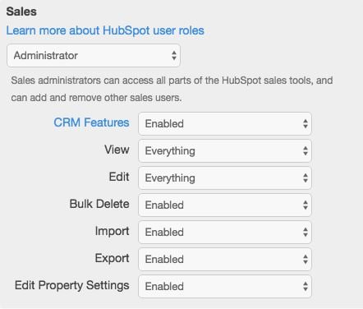Click the Sales administrators description text
This screenshot has width=363, height=309.
coord(172,89)
